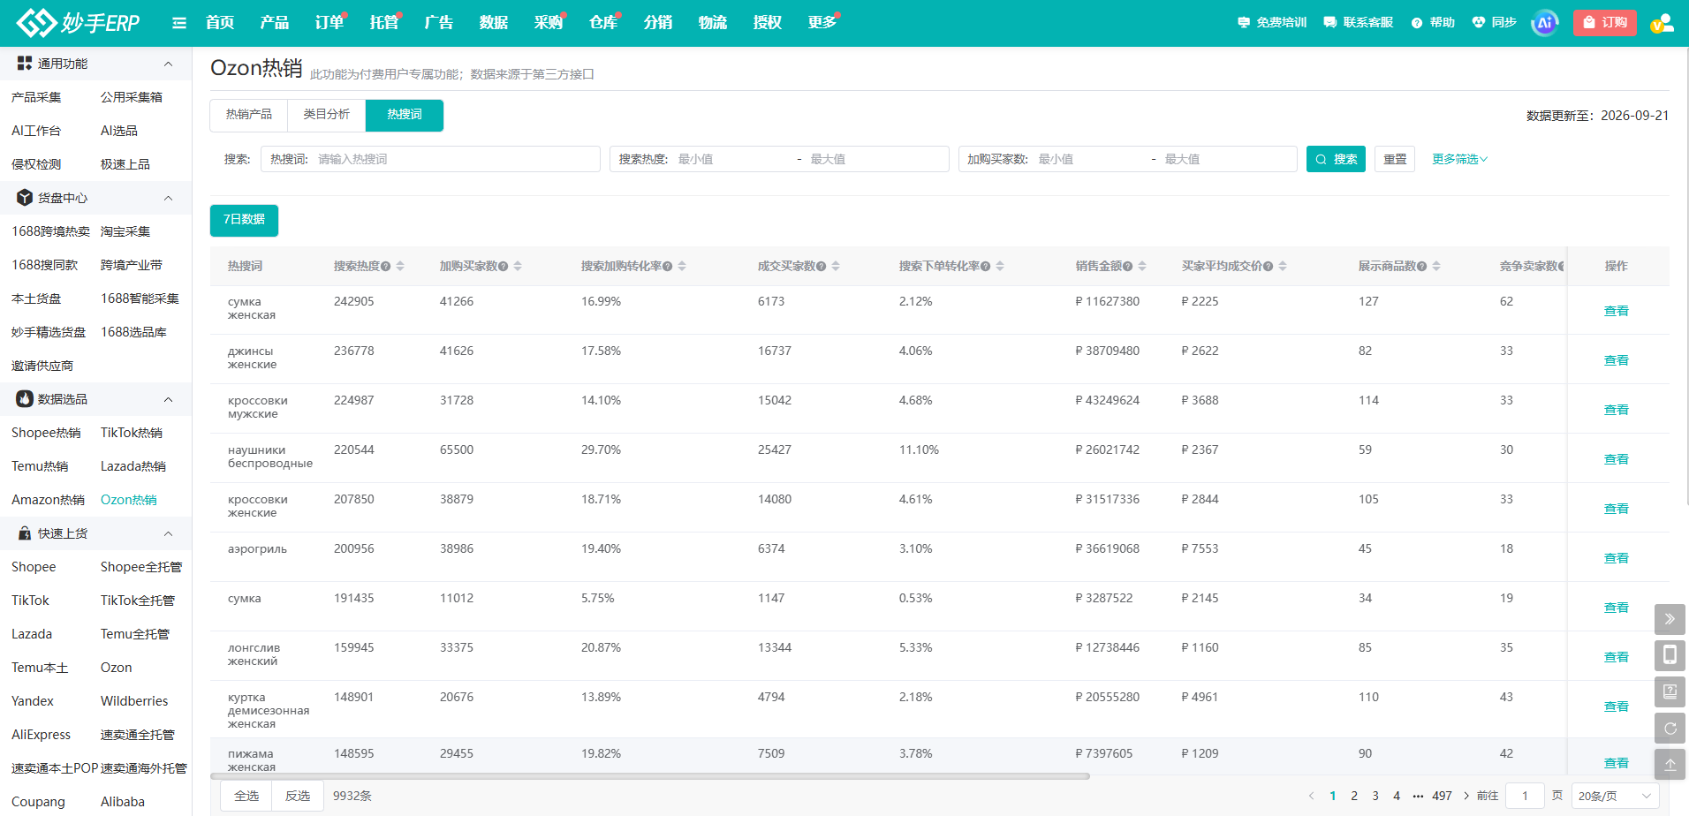Open the user avatar profile icon
Screen dimensions: 1689x816
[x=1662, y=23]
